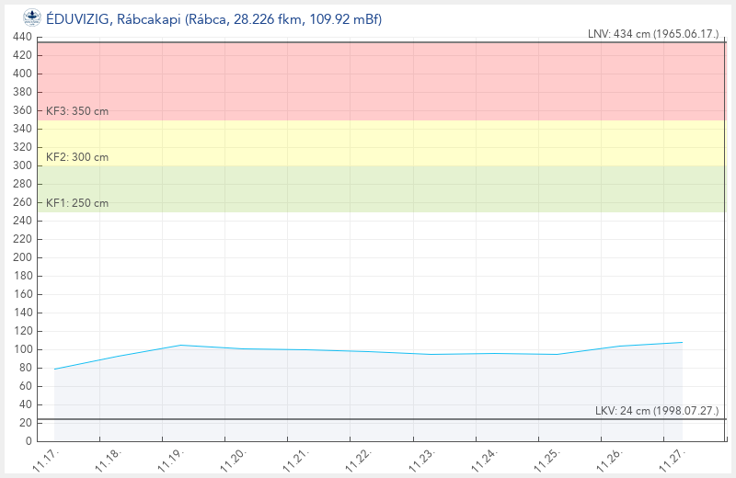Click the 11.19. date tick label

pos(169,460)
